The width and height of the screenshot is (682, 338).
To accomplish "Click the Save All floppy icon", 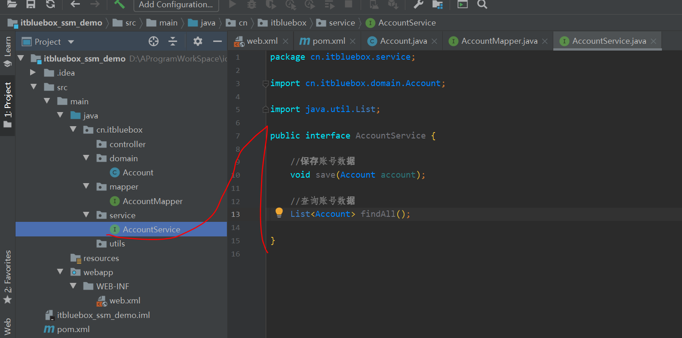I will coord(31,4).
